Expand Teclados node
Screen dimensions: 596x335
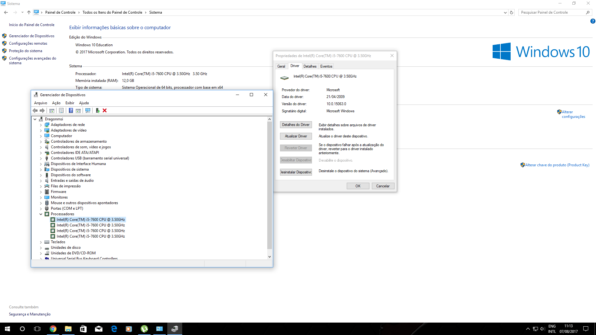coord(41,242)
